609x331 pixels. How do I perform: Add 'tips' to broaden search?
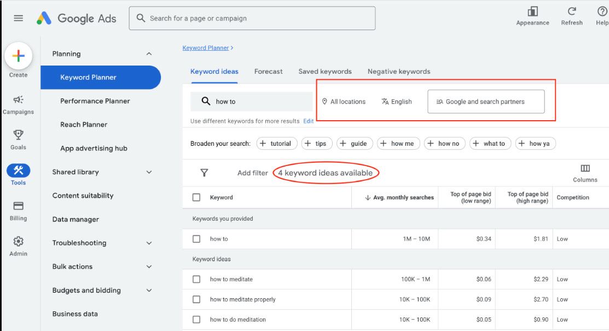coord(317,144)
